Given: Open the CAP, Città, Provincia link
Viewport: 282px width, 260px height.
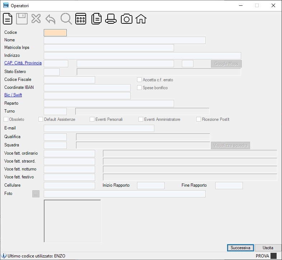Looking at the screenshot, I should pos(23,63).
